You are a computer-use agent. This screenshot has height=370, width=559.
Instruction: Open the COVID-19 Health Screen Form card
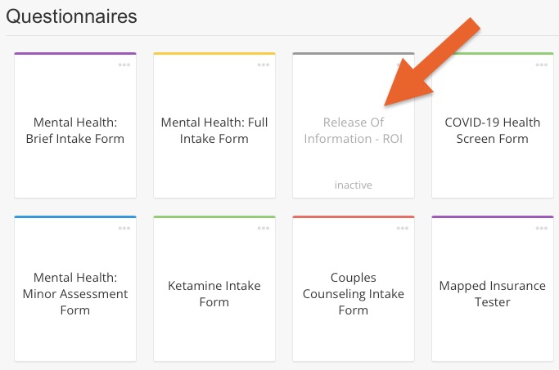click(x=493, y=125)
